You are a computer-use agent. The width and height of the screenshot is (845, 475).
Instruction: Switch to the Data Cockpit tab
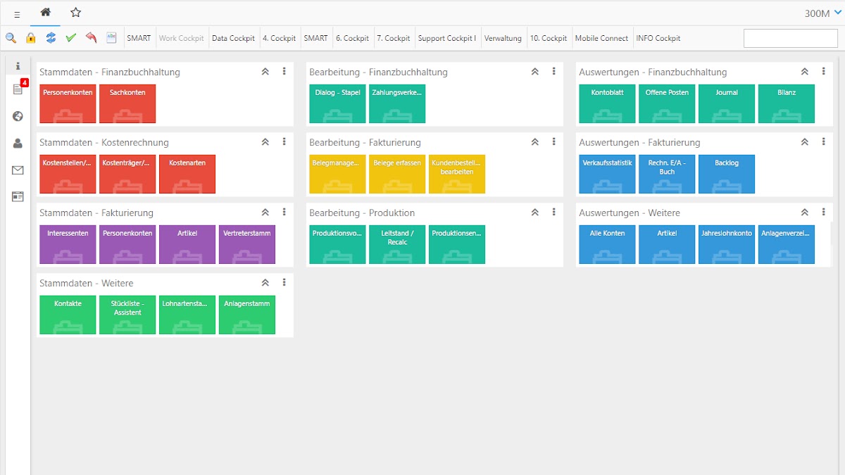pyautogui.click(x=233, y=39)
